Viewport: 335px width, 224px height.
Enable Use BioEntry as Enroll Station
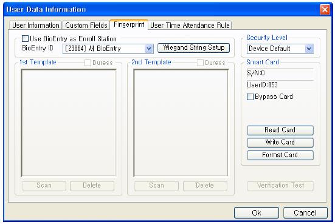25,39
